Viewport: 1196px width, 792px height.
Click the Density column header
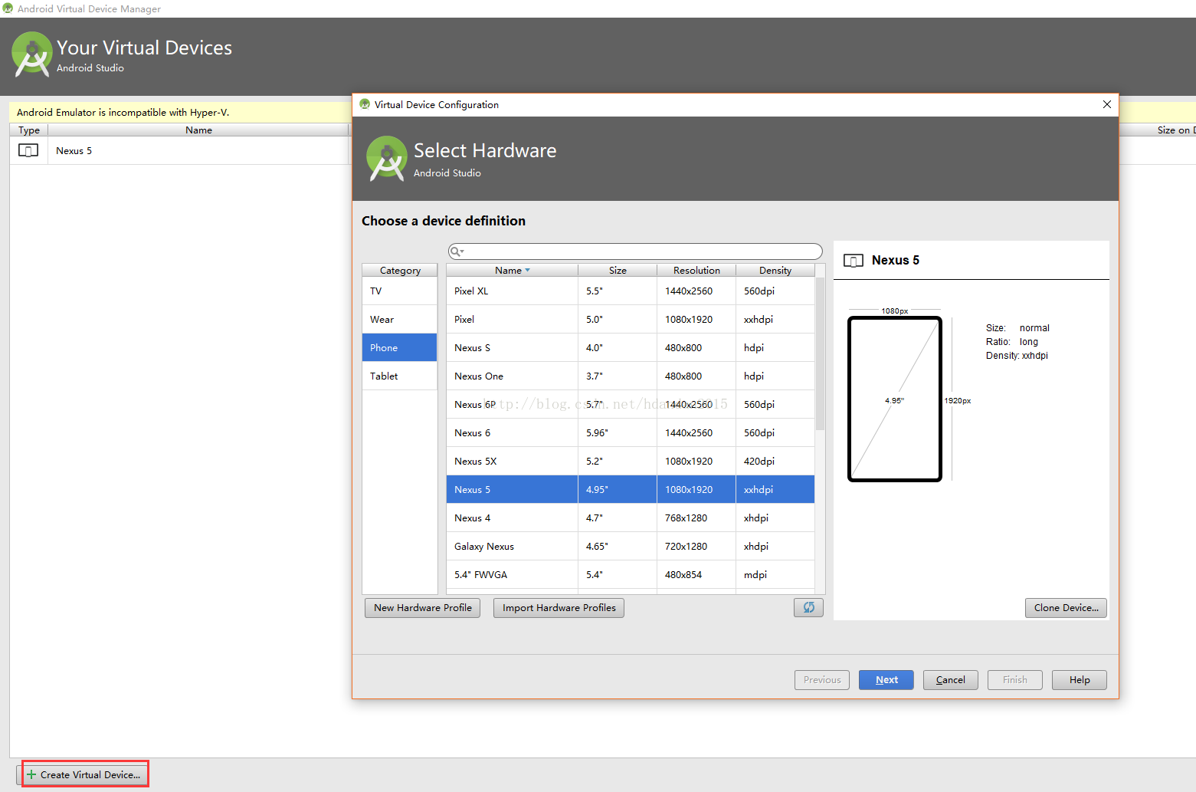[775, 270]
